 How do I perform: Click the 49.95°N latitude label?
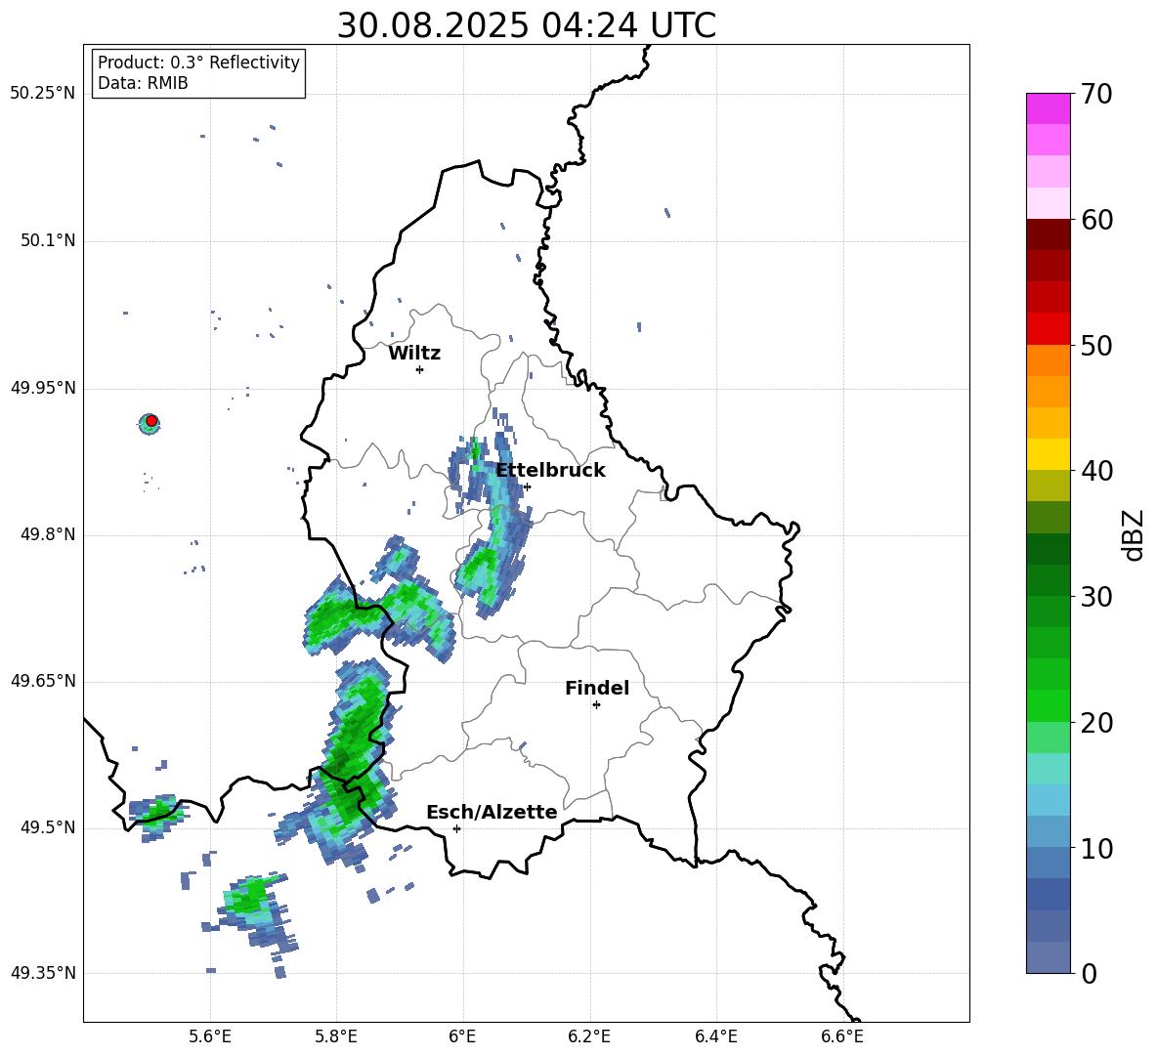point(42,388)
